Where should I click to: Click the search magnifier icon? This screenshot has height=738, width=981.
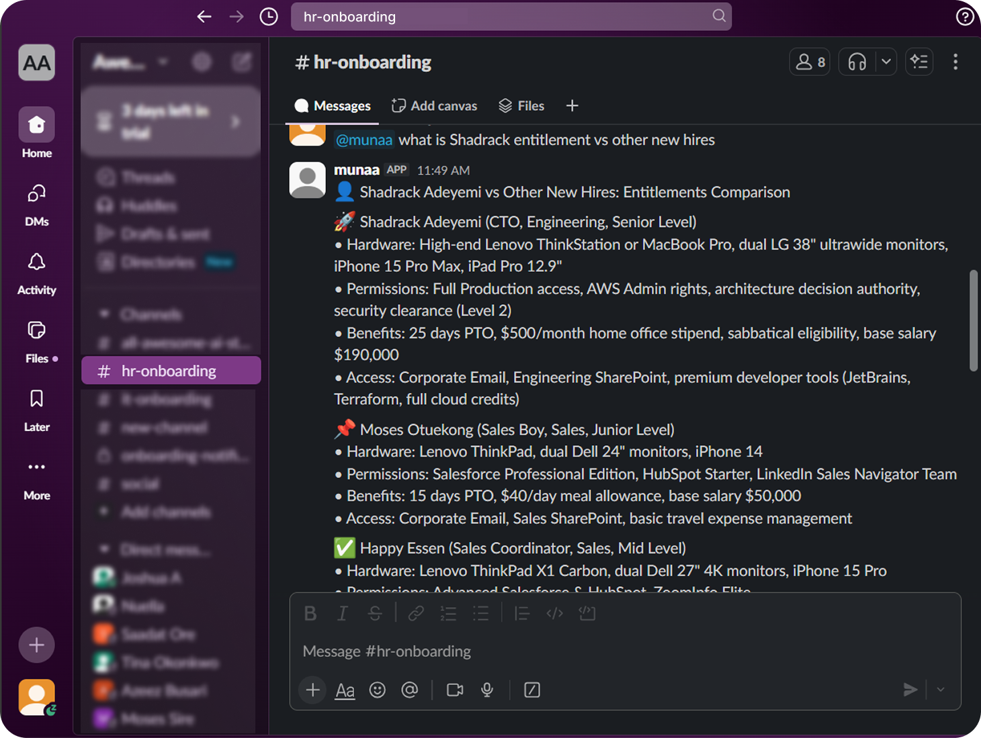click(719, 16)
